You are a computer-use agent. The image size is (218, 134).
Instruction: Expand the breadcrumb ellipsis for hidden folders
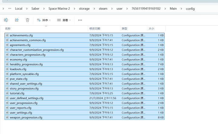point(10,9)
